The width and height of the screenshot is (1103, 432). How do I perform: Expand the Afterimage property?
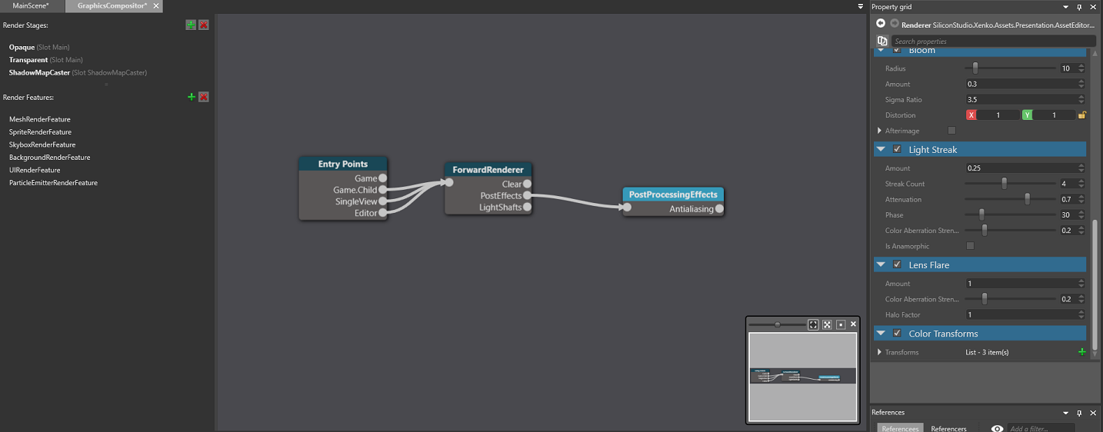click(x=880, y=131)
